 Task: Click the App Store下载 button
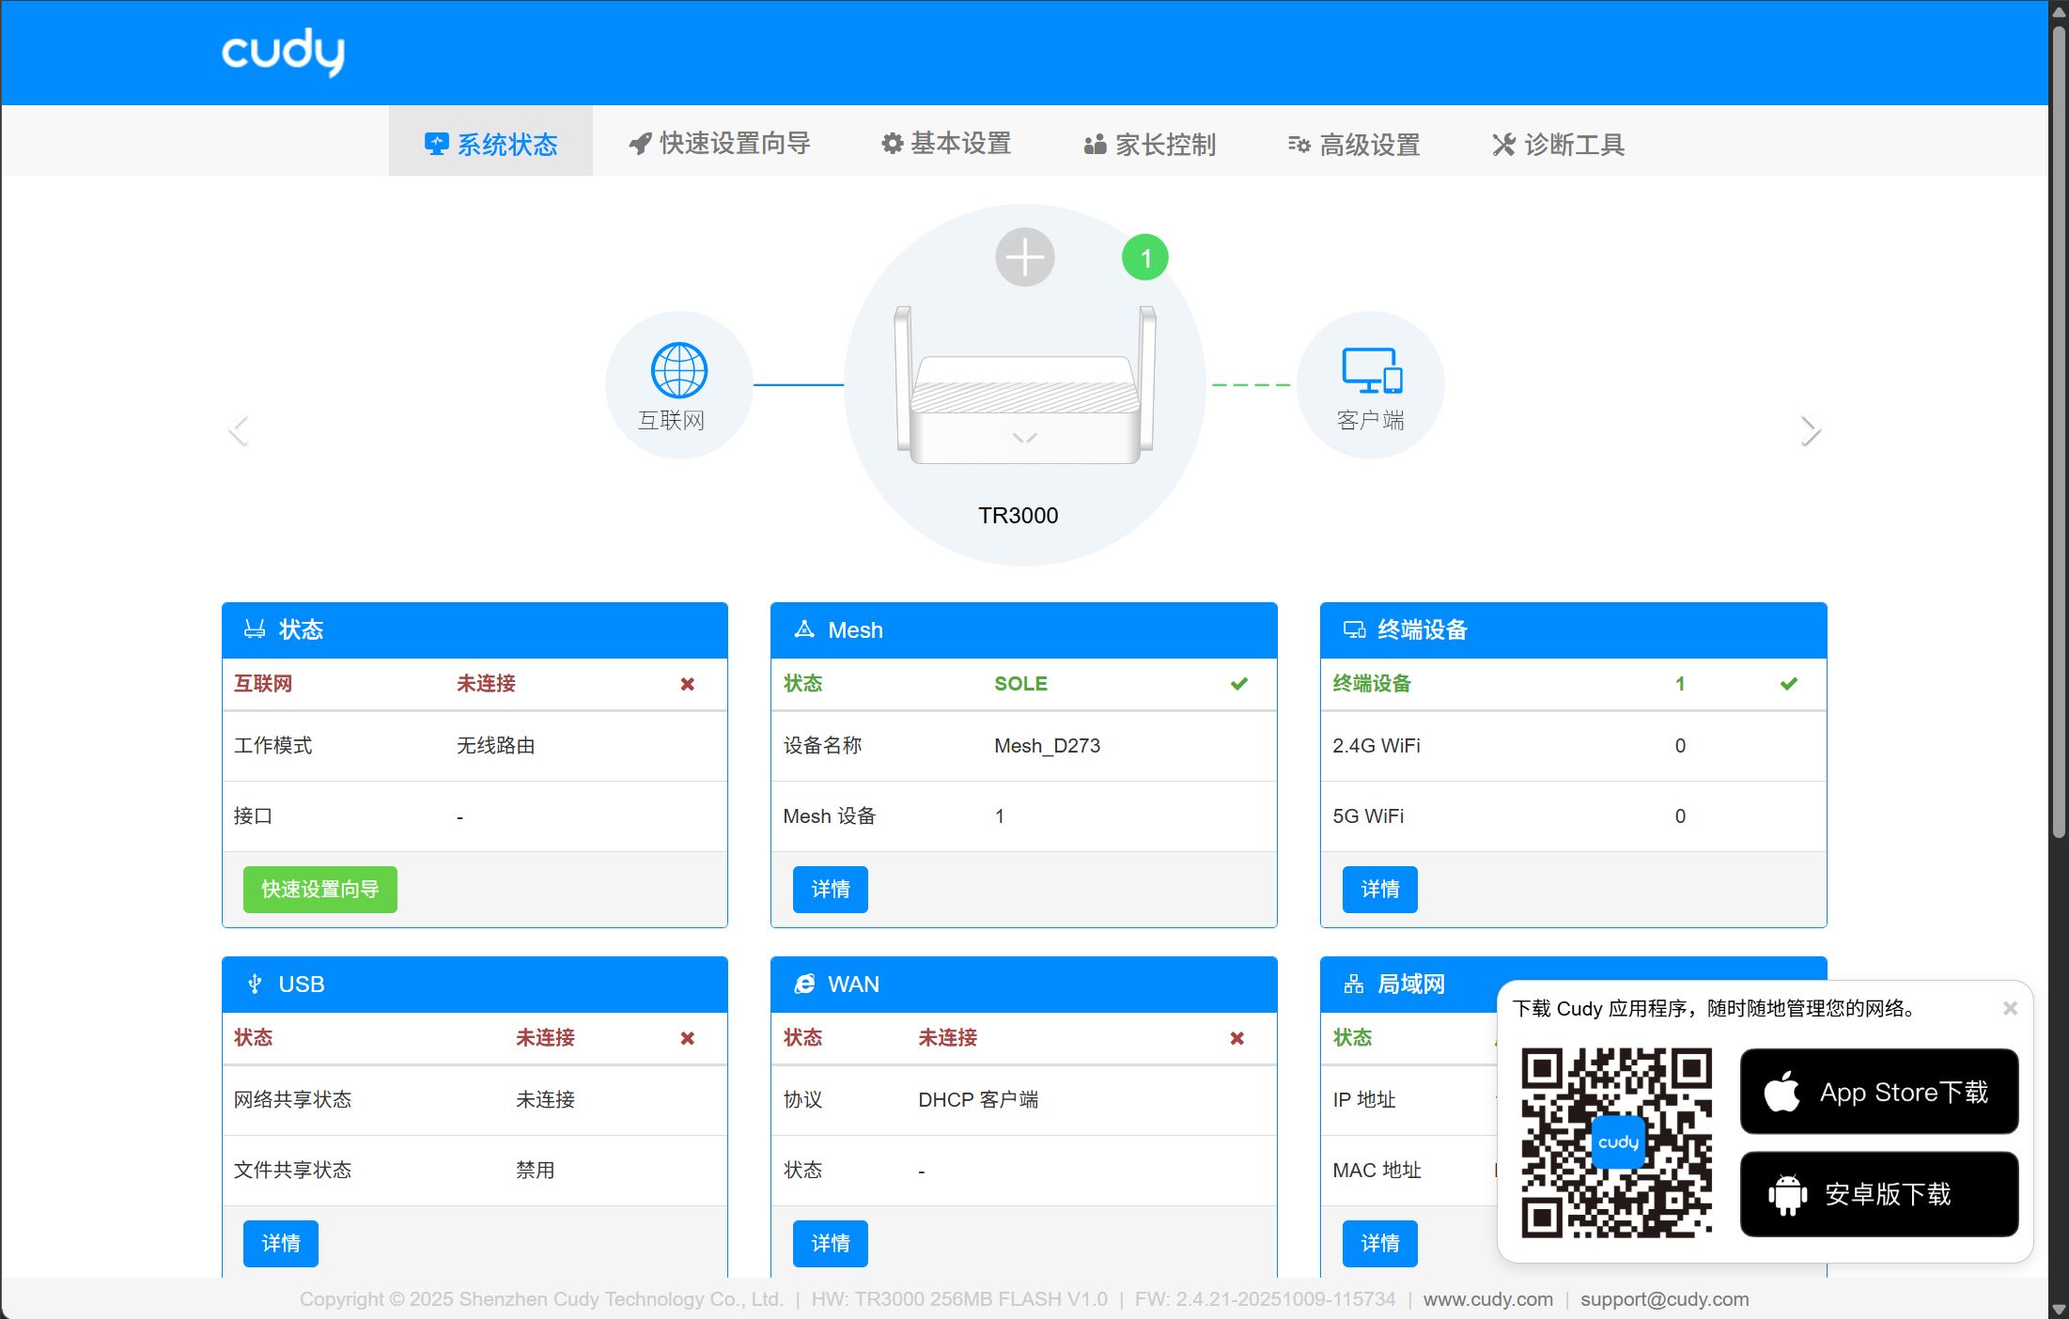tap(1879, 1092)
